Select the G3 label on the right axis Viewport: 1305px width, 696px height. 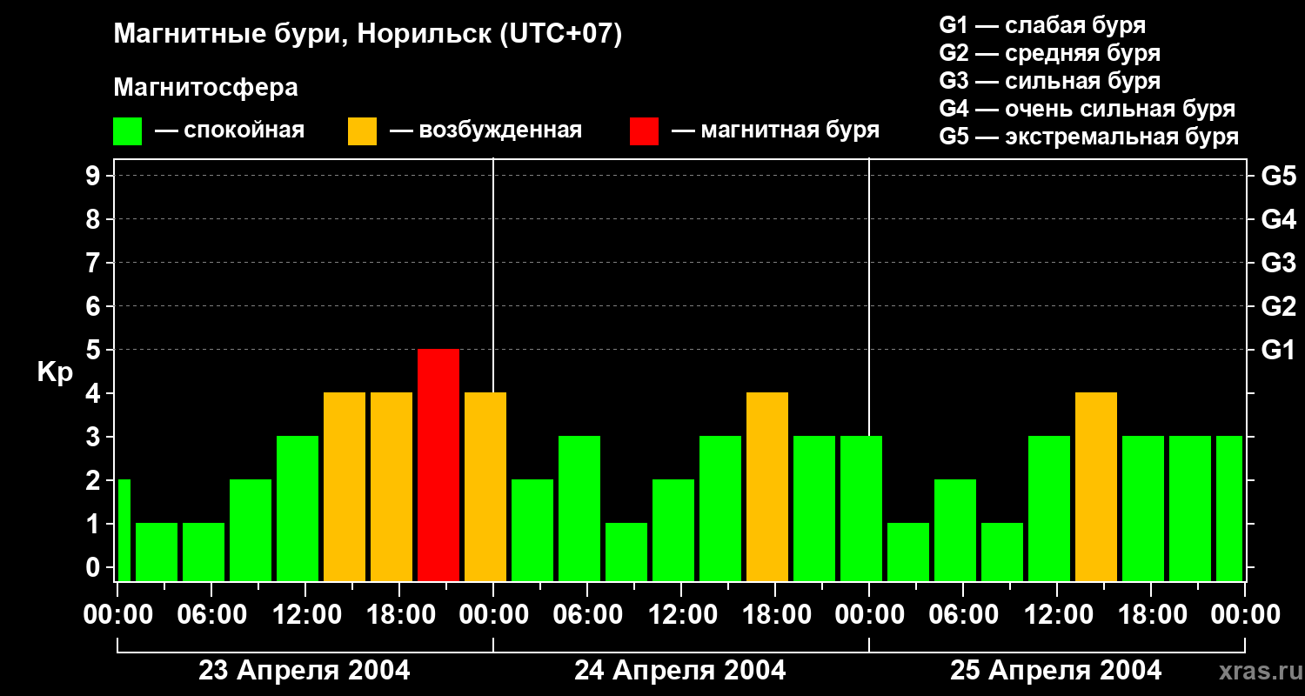[x=1278, y=264]
